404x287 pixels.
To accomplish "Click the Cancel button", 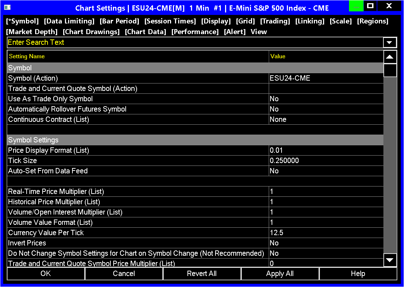I will coord(124,274).
